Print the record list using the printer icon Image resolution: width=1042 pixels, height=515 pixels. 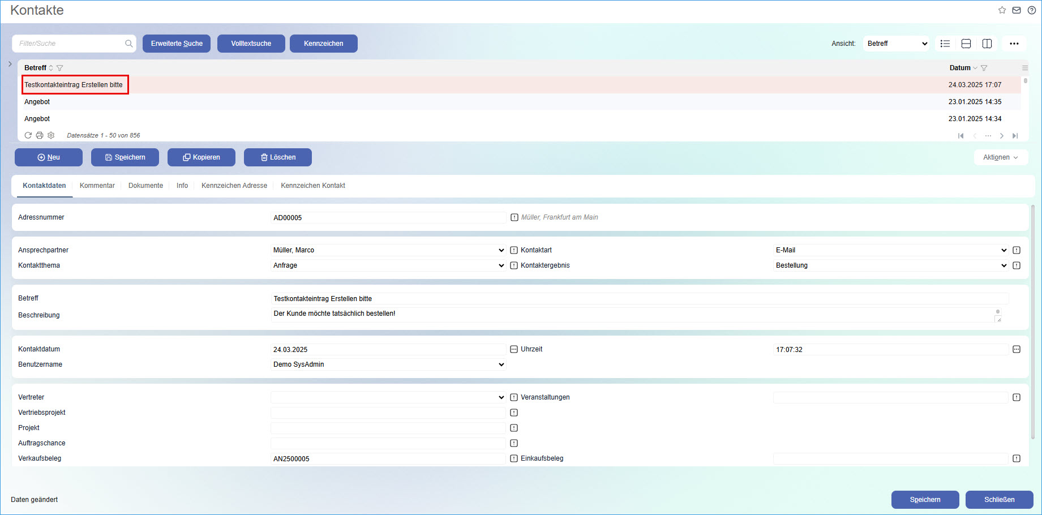coord(40,135)
